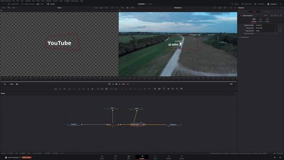Image resolution: width=284 pixels, height=160 pixels.
Task: Open the Fusion menu
Action: (55, 1)
